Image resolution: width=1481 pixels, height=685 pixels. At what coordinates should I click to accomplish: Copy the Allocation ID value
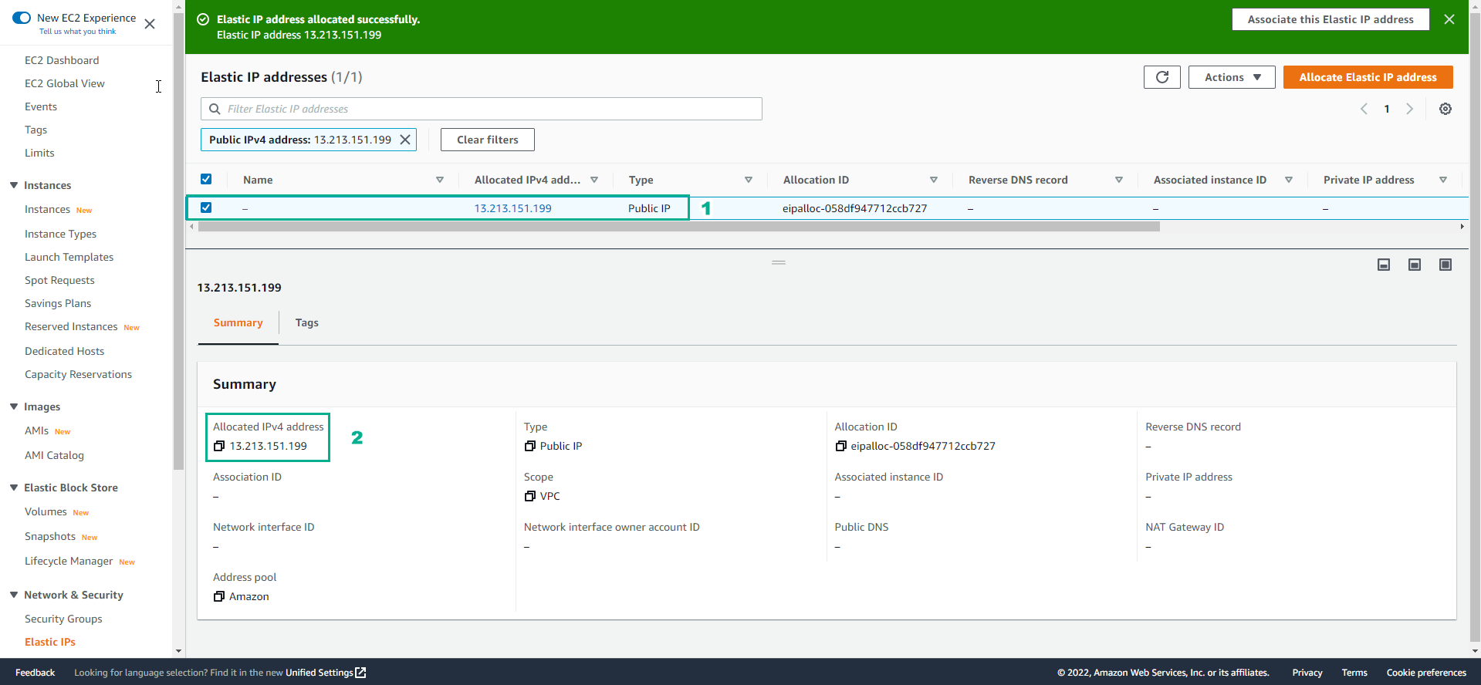(841, 446)
